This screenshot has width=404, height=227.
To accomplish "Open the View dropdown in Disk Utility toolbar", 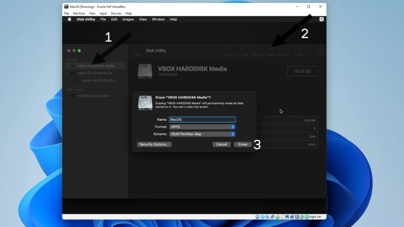I will pos(138,51).
